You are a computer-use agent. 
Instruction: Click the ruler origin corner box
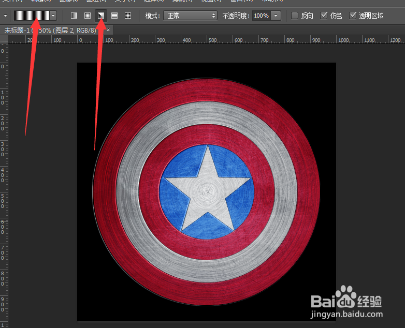tap(4, 39)
